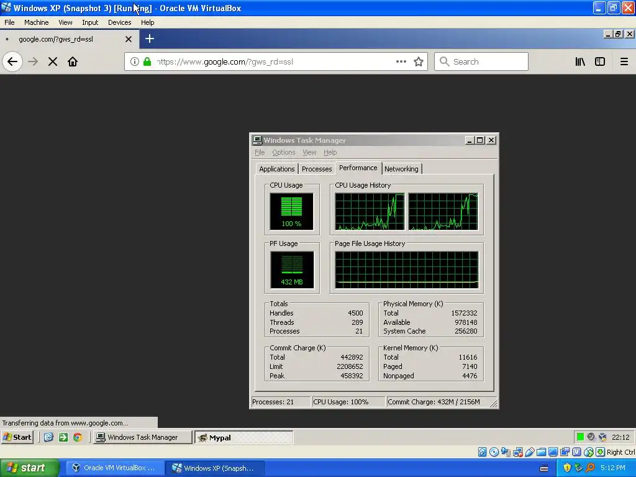Click the guest clock showing 22:12
This screenshot has height=477, width=636.
click(620, 437)
